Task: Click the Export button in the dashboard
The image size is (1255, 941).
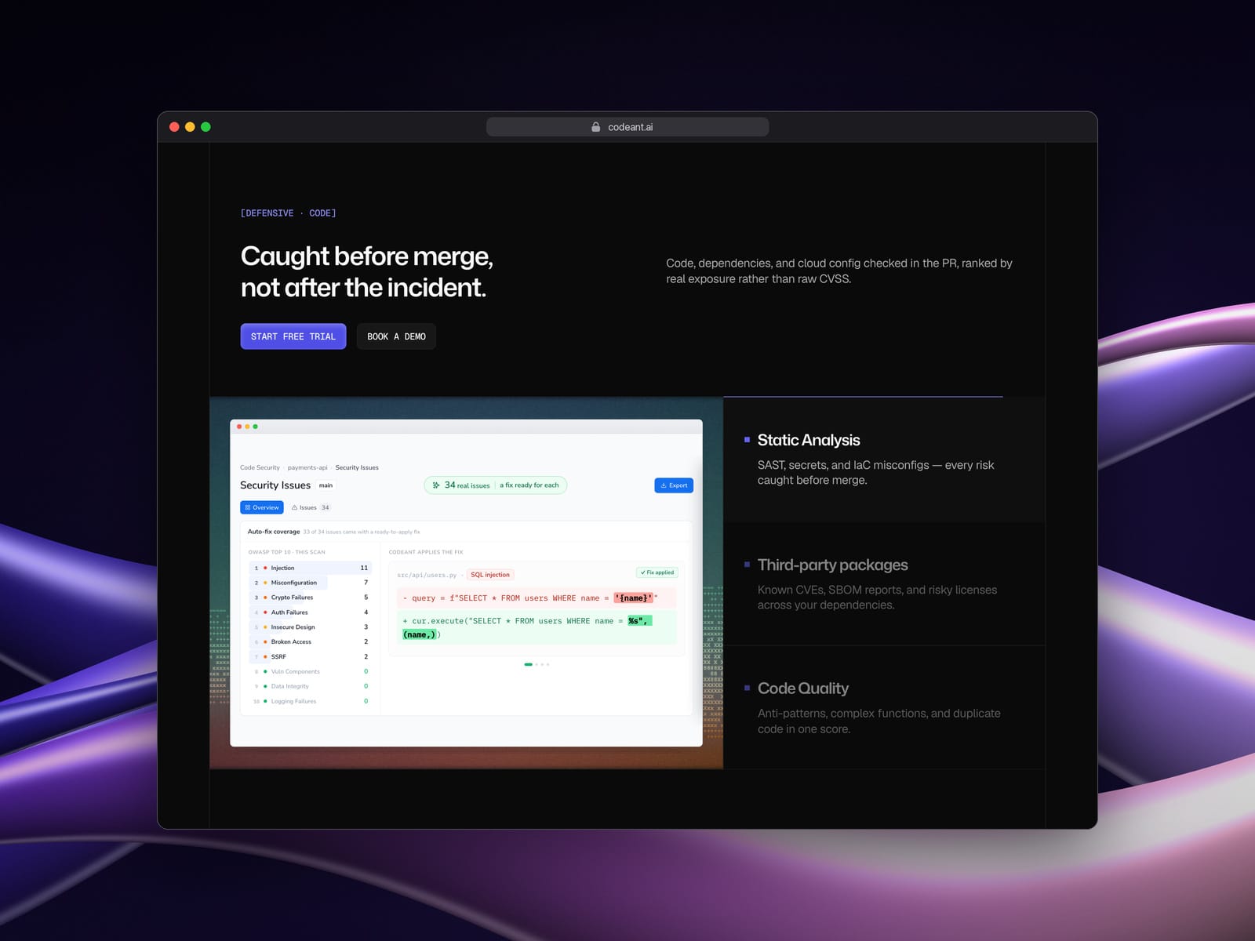Action: coord(674,485)
